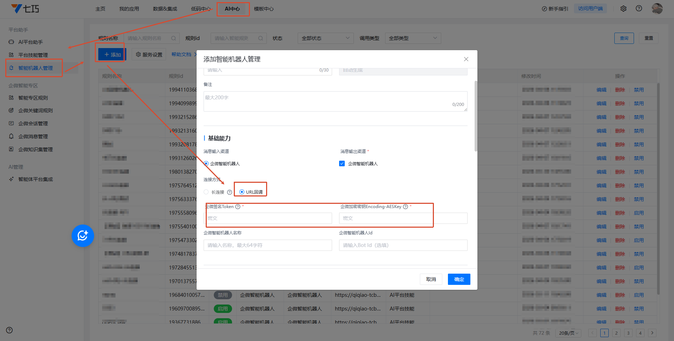674x341 pixels.
Task: Select the 长连接 radio button
Action: pyautogui.click(x=206, y=192)
